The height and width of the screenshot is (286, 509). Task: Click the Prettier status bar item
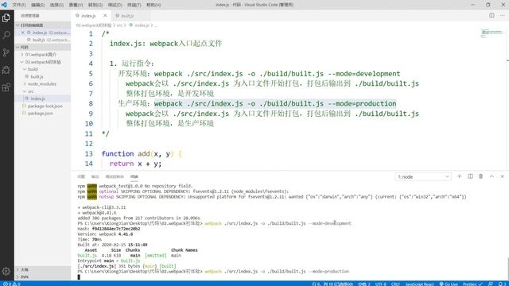pyautogui.click(x=472, y=284)
